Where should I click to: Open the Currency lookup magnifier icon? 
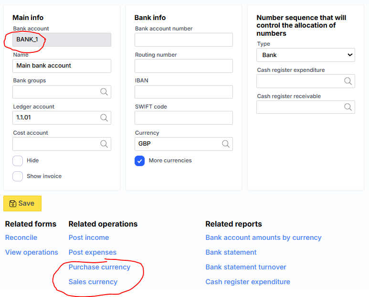pyautogui.click(x=226, y=144)
